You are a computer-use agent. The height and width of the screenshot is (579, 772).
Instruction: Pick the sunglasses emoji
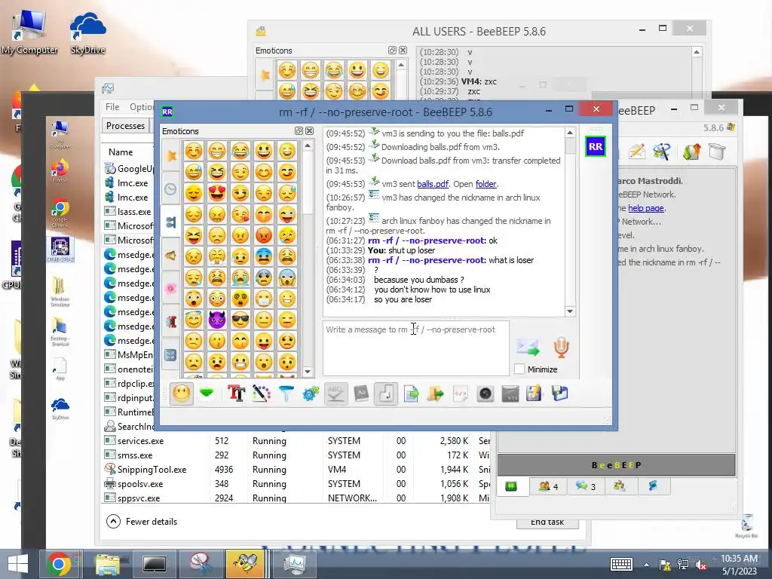click(240, 320)
